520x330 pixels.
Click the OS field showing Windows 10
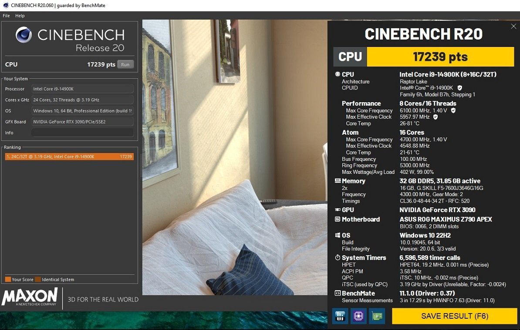(x=83, y=110)
